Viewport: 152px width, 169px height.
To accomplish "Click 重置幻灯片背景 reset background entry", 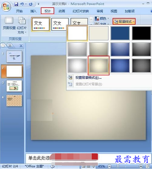I will [x=109, y=84].
